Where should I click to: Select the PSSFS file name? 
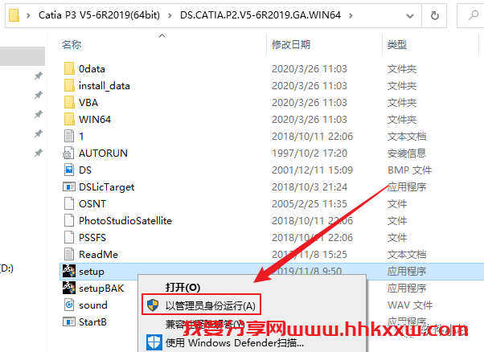point(92,238)
